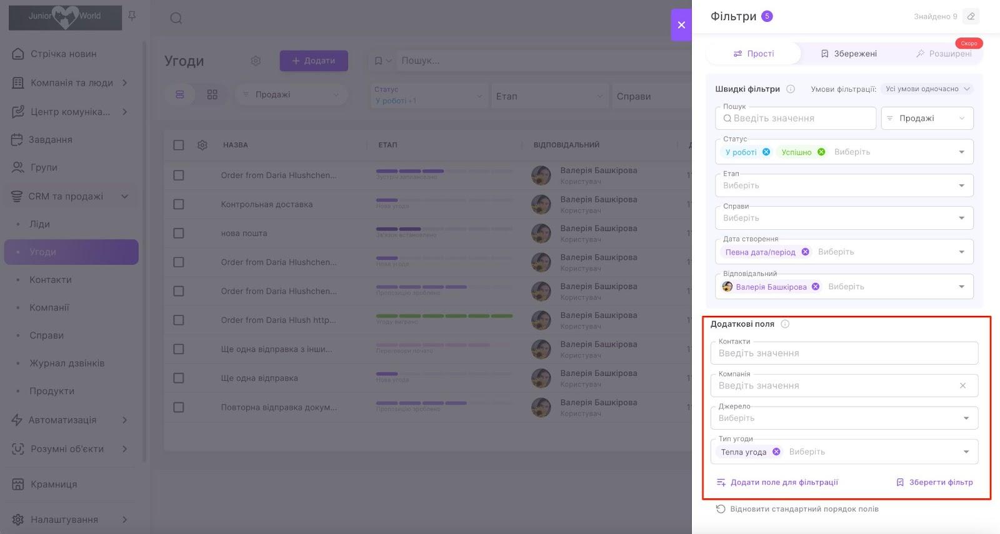Viewport: 1000px width, 534px height.
Task: Open the 'Усі умови одночасно' conditions dropdown
Action: pyautogui.click(x=927, y=89)
